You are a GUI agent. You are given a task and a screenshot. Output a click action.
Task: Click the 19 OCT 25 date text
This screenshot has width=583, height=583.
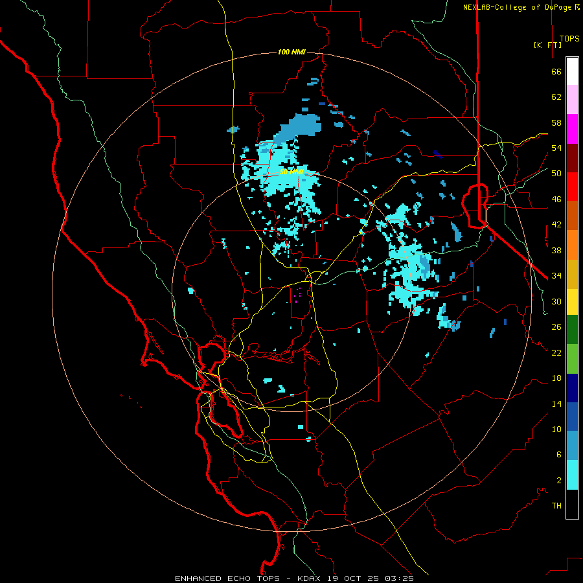pos(353,578)
